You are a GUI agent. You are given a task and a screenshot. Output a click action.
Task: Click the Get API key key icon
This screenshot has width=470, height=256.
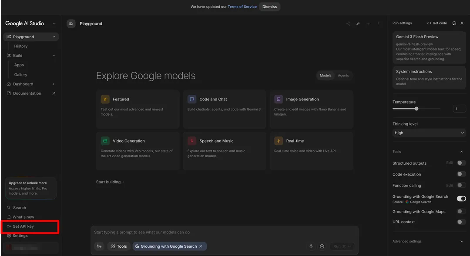tap(9, 226)
